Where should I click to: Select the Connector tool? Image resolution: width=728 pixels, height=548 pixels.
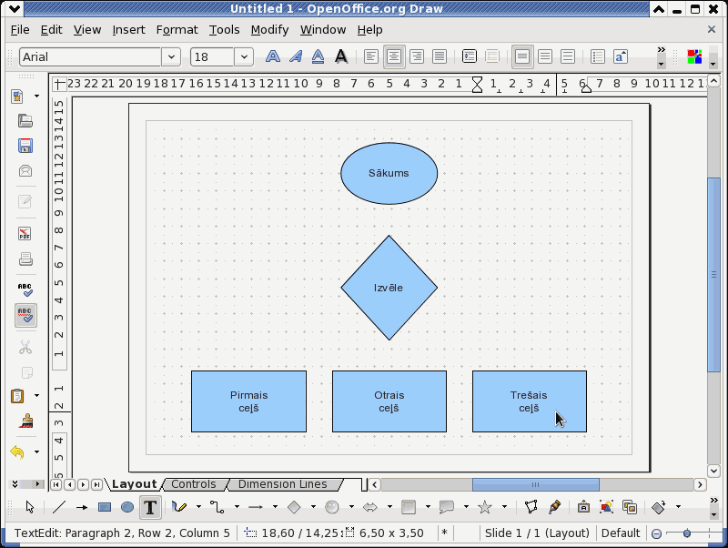point(217,507)
